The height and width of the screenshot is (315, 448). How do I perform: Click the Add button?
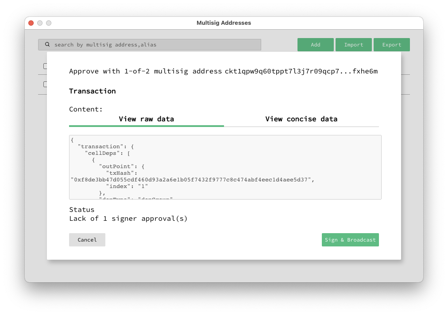point(315,44)
